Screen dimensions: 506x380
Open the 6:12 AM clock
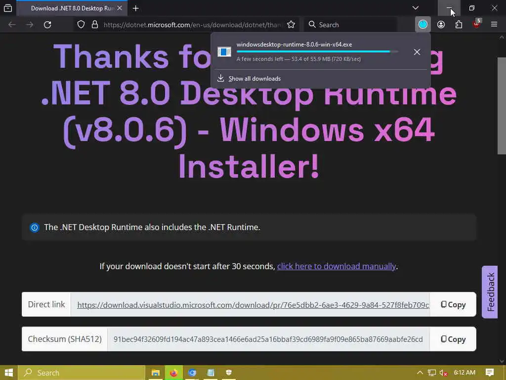coord(464,373)
